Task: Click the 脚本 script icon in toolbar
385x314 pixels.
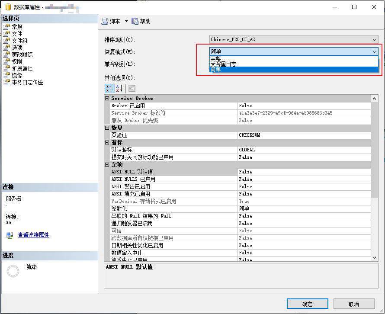Action: pyautogui.click(x=105, y=21)
